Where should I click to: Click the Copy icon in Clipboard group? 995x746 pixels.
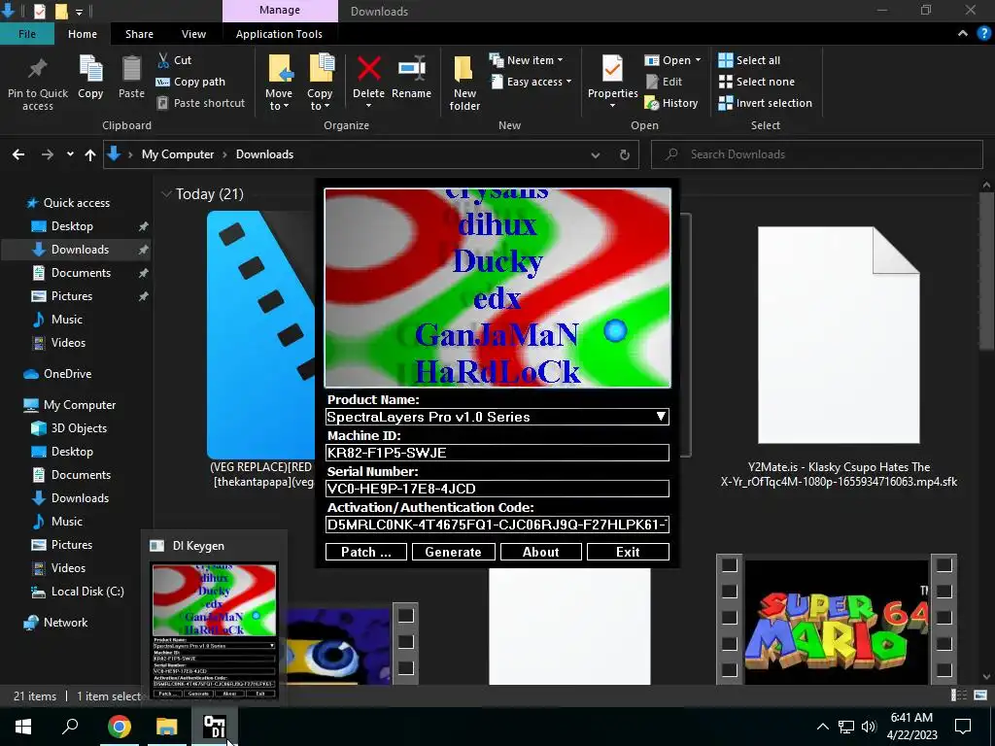pos(90,69)
